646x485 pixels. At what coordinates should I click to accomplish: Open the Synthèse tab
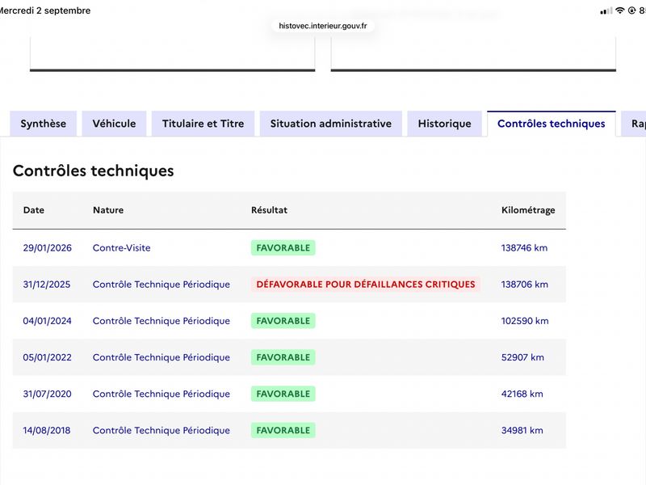(44, 124)
